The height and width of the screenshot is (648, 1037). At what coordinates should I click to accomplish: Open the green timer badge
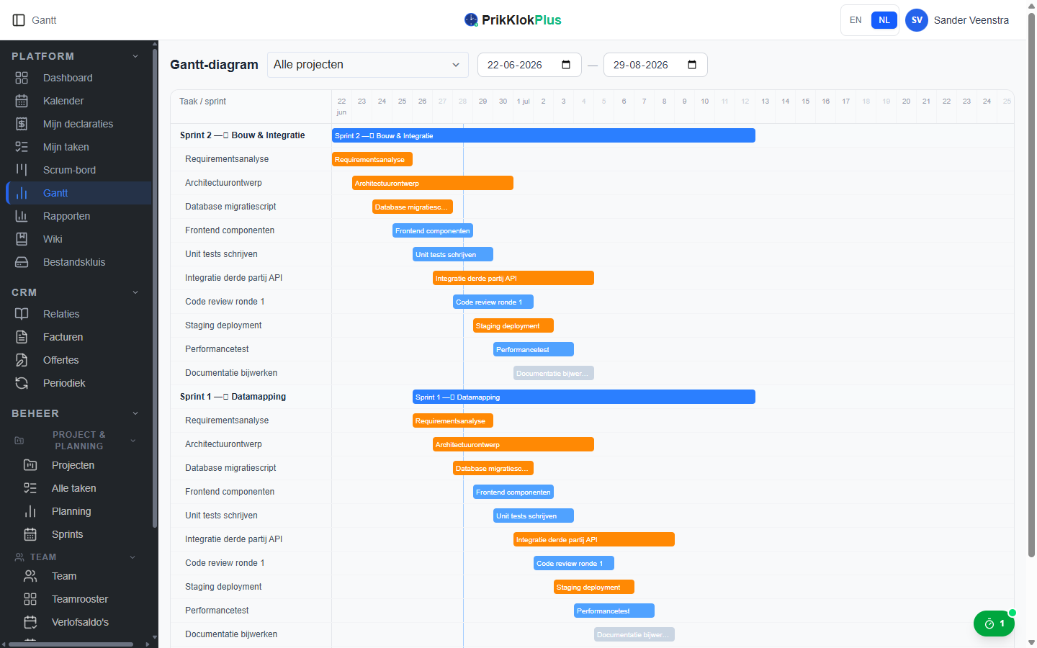coord(994,624)
